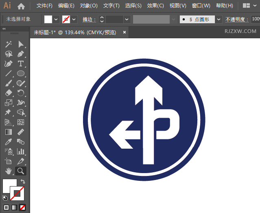Select the Ellipse tool
Image resolution: width=260 pixels, height=213 pixels.
(x=21, y=73)
